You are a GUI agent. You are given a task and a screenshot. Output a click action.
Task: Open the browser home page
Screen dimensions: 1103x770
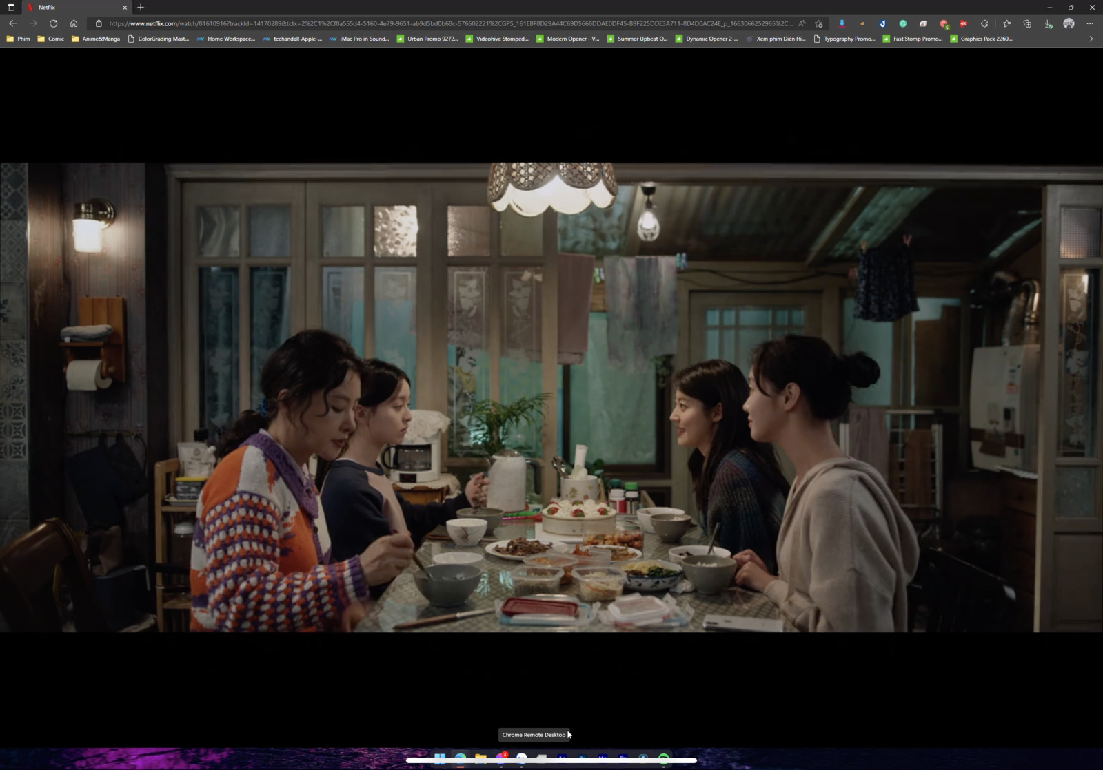click(x=74, y=23)
